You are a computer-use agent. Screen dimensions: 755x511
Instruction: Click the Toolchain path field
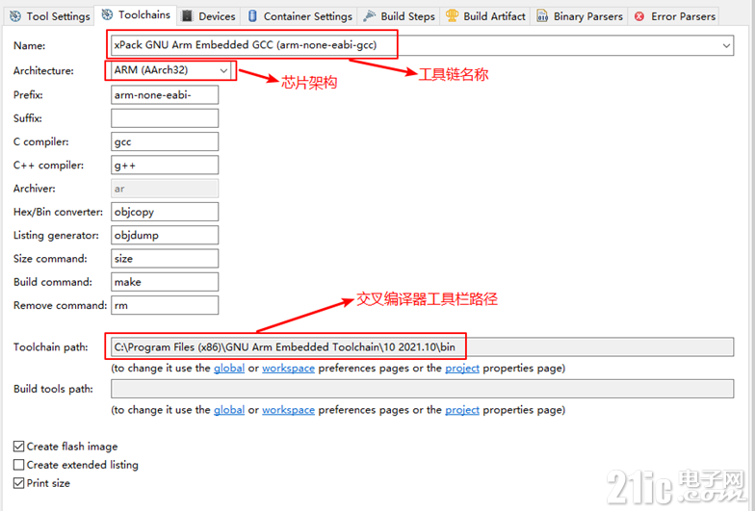(422, 346)
